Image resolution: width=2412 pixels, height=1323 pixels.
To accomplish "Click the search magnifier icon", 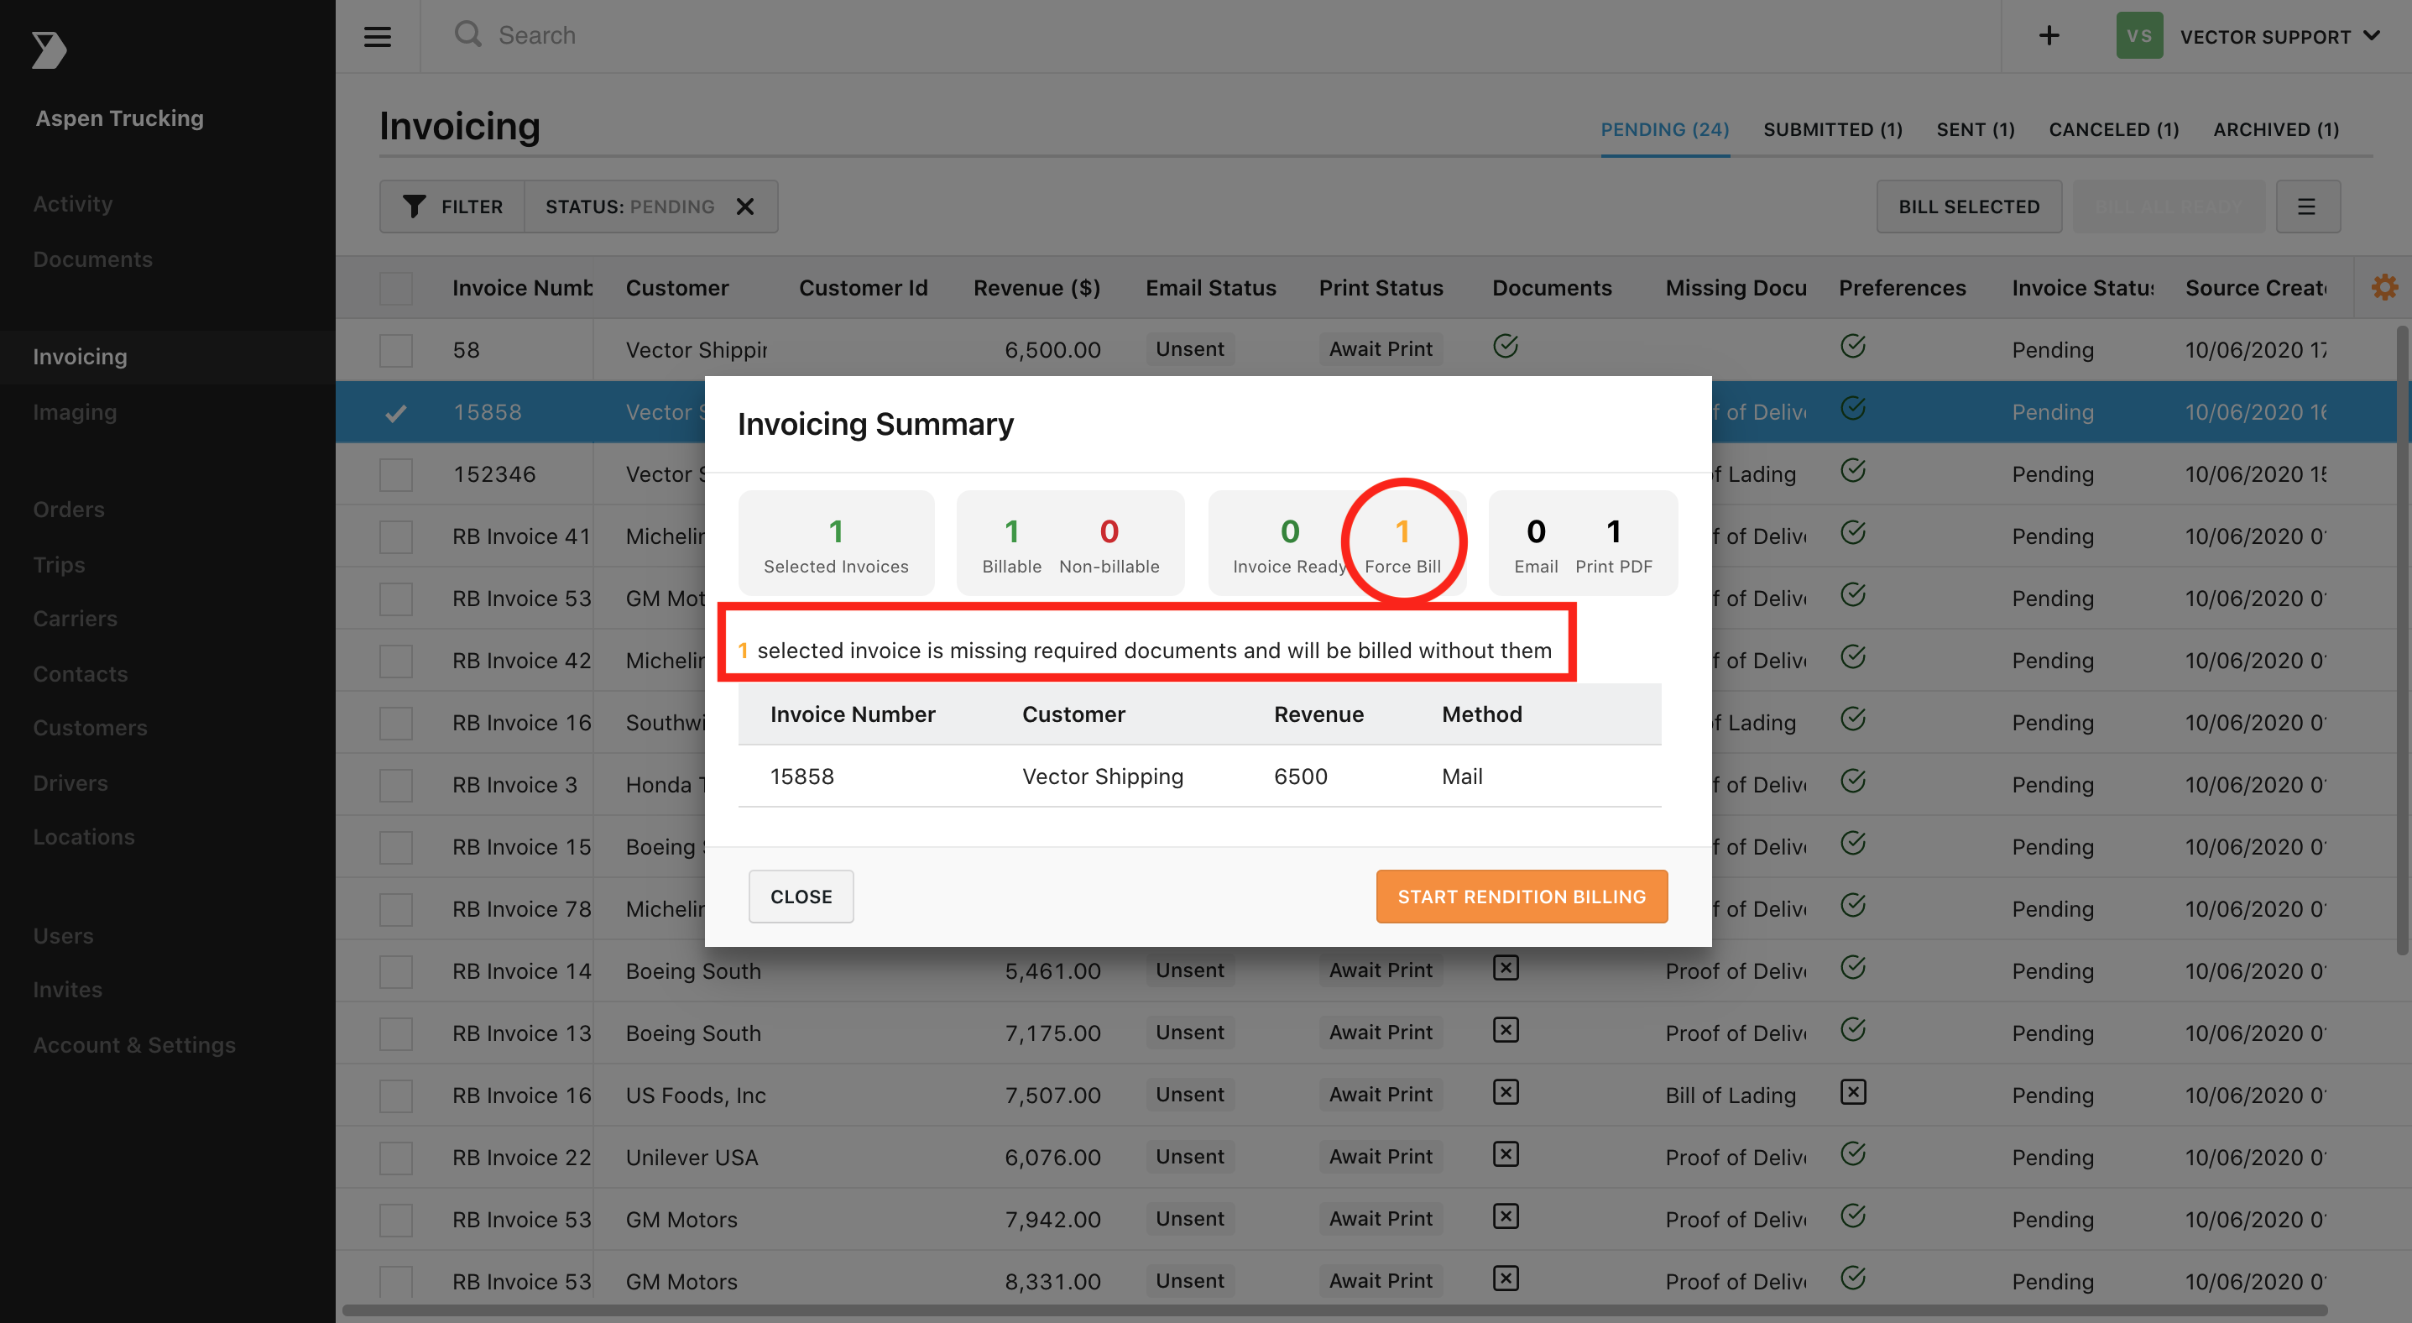I will tap(467, 34).
